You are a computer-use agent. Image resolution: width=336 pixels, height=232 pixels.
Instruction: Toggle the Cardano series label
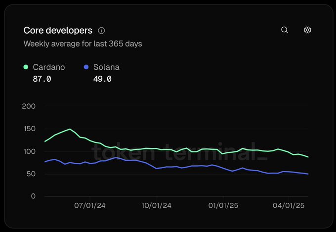click(48, 67)
